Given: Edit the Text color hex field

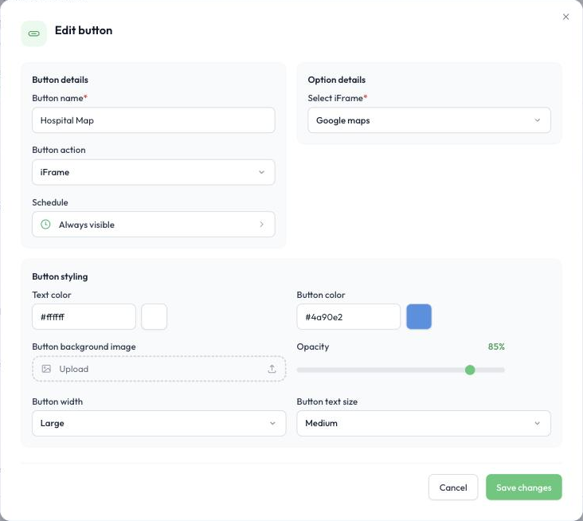Looking at the screenshot, I should point(84,317).
